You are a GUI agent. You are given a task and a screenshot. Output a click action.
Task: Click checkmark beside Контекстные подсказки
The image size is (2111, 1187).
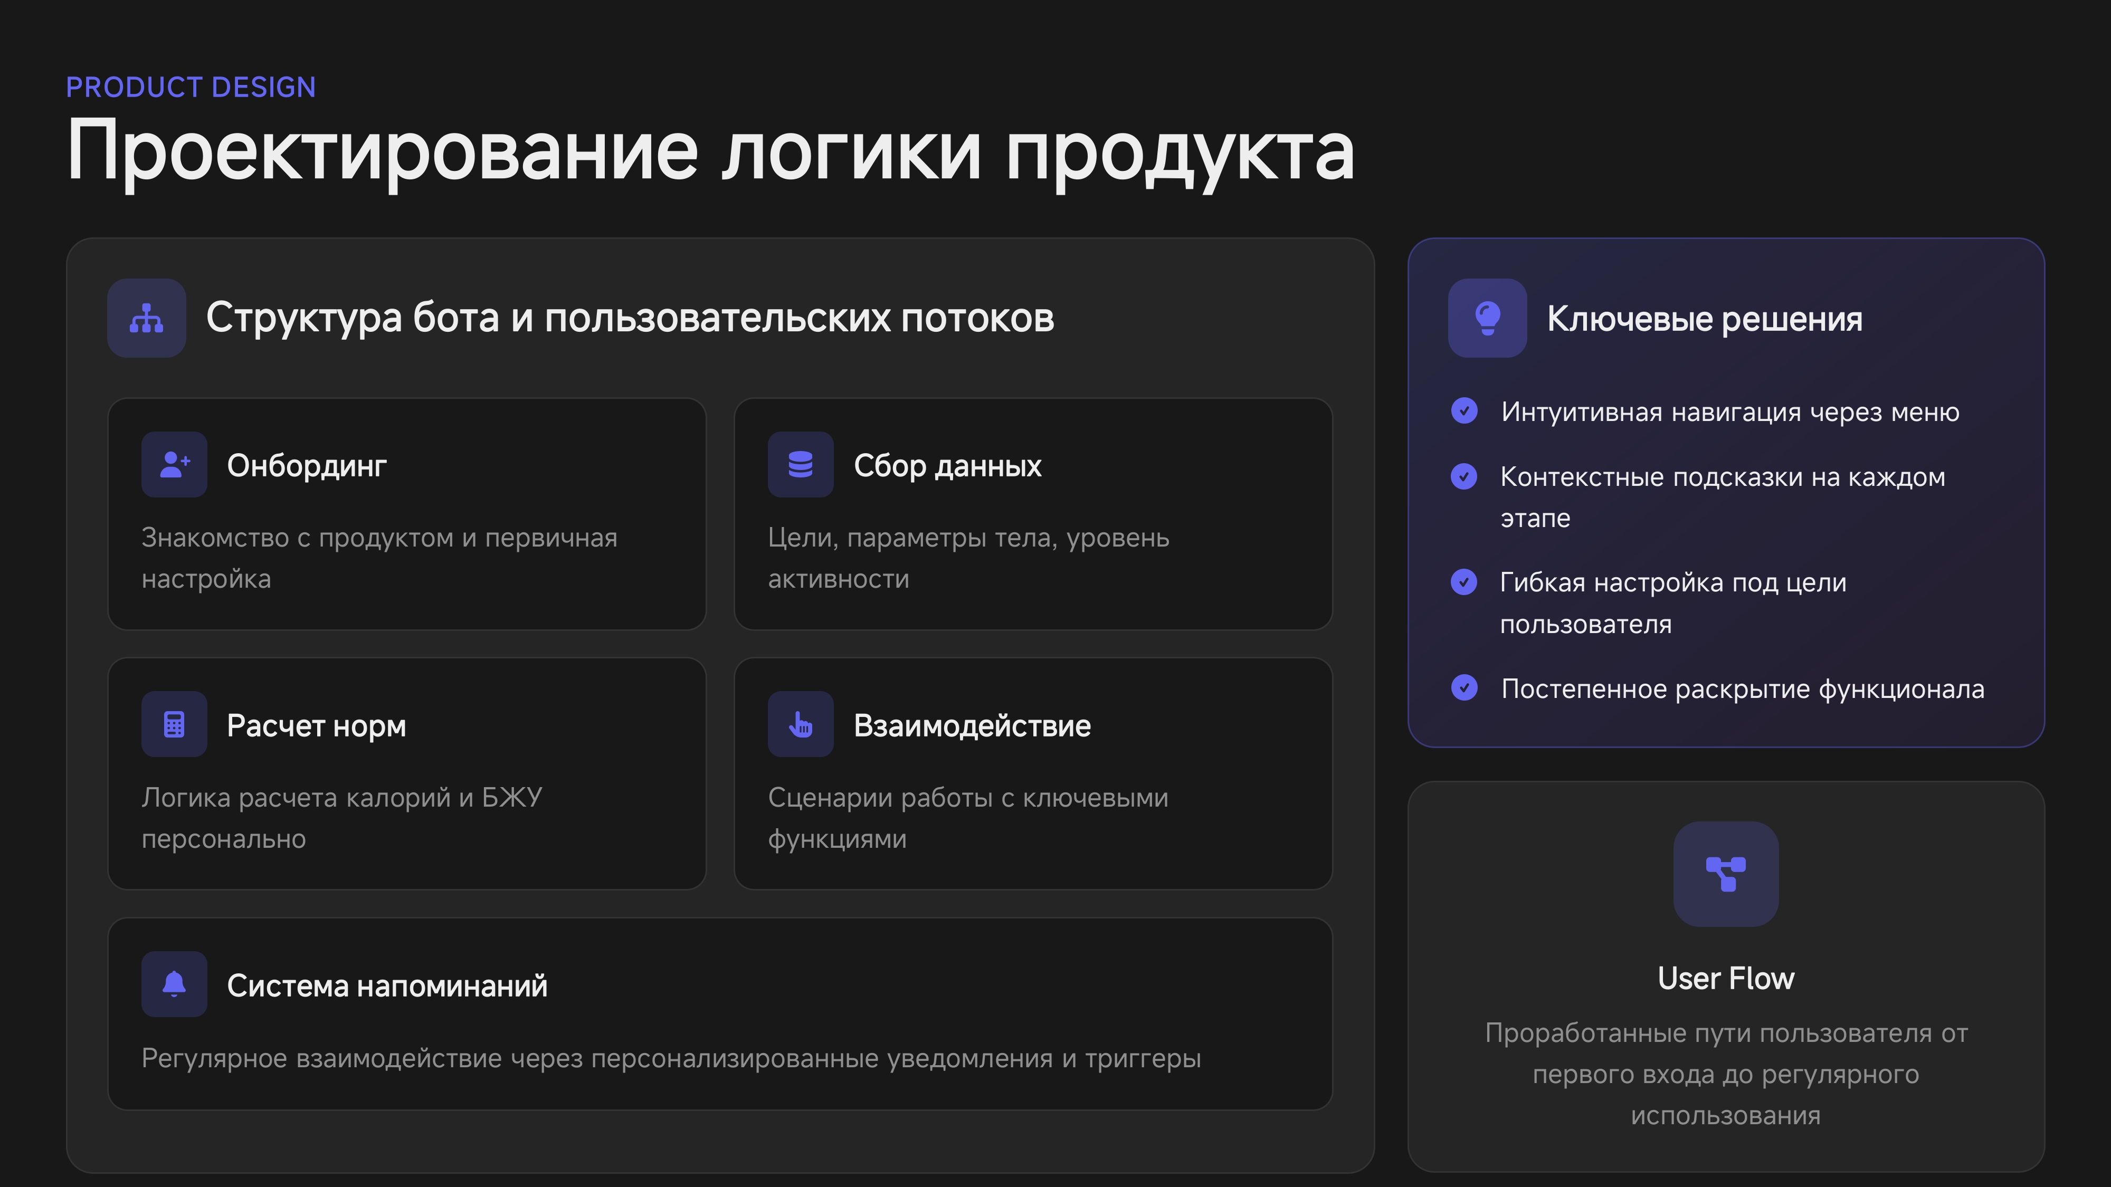tap(1465, 476)
